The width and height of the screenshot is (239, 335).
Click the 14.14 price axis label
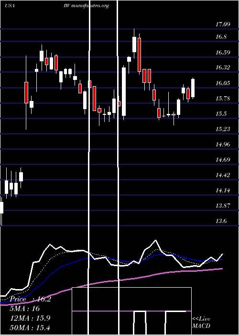tap(223, 190)
